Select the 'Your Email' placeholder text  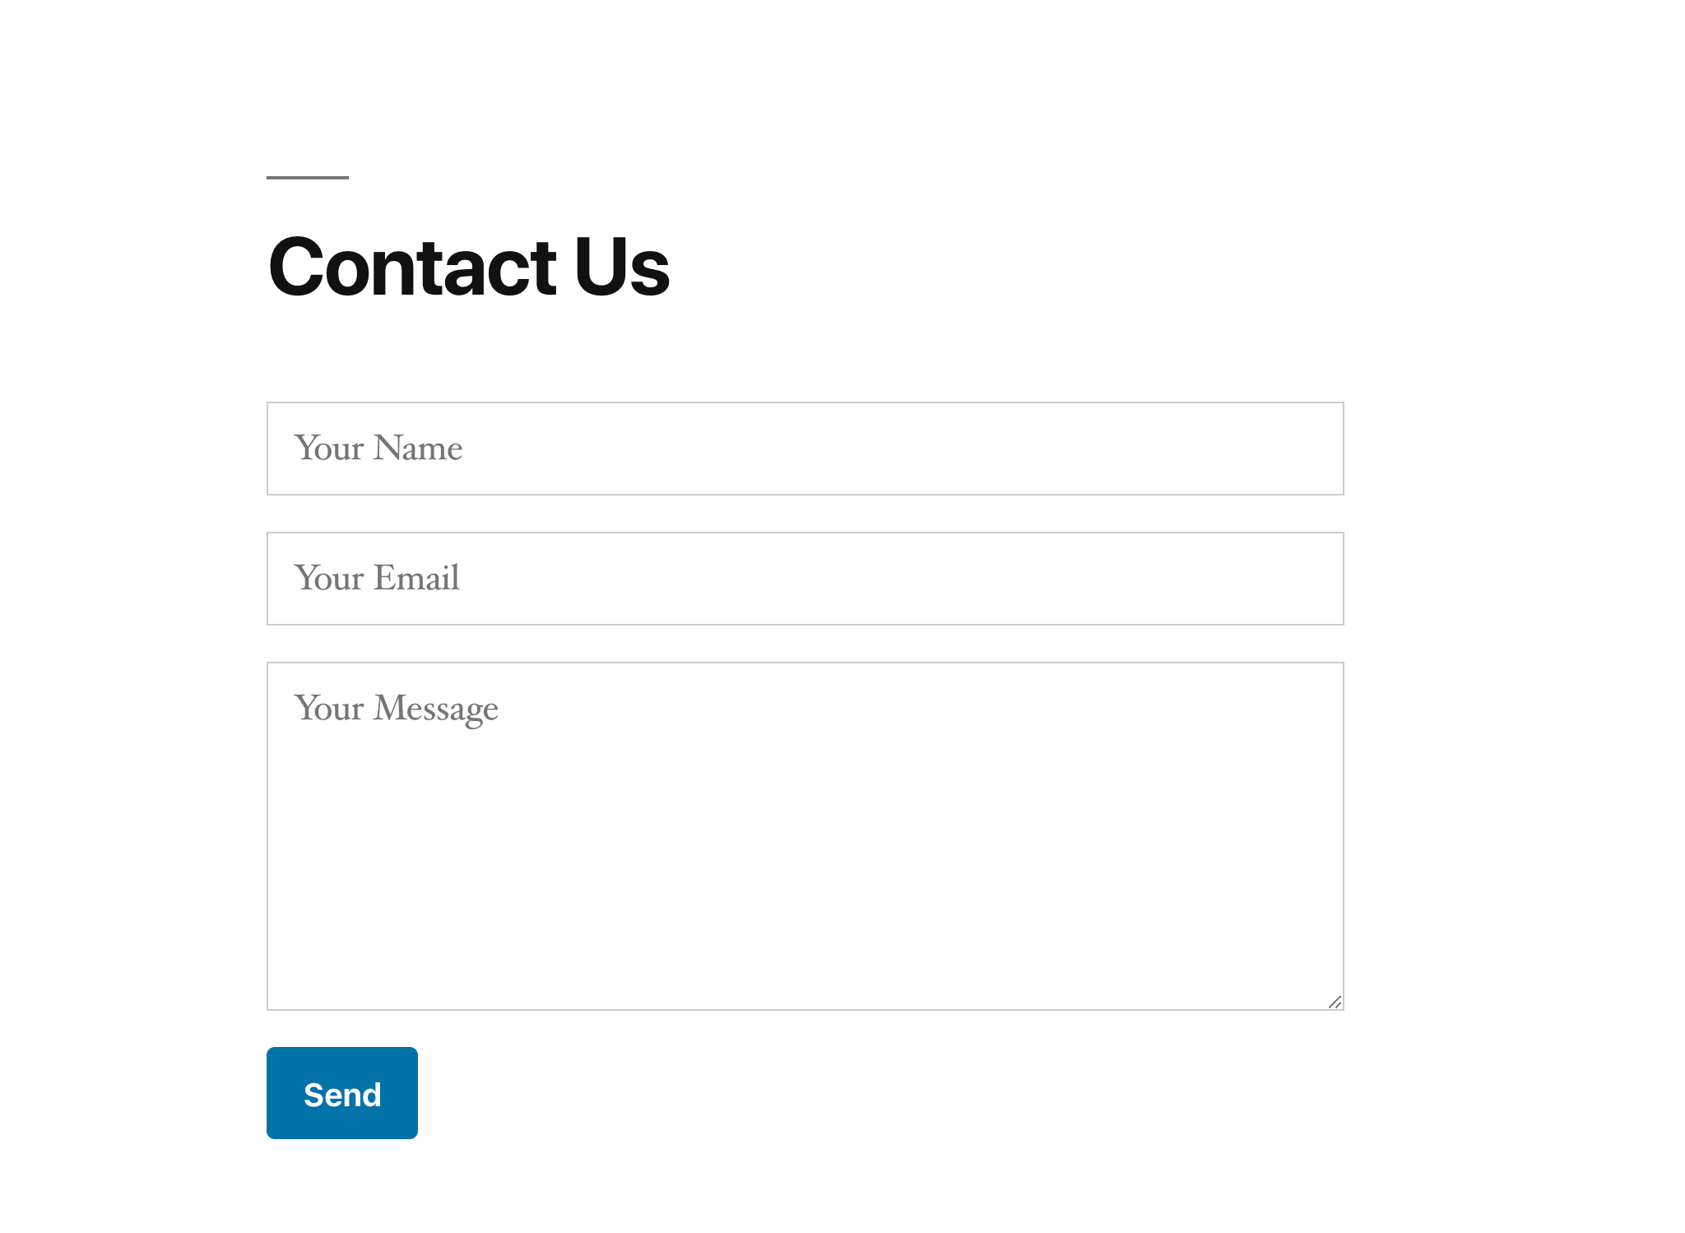(377, 579)
